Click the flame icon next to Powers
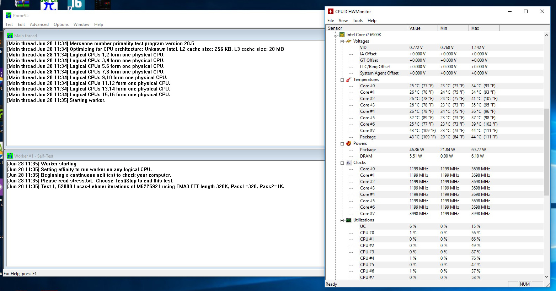Viewport: 556px width, 291px height. pyautogui.click(x=348, y=143)
